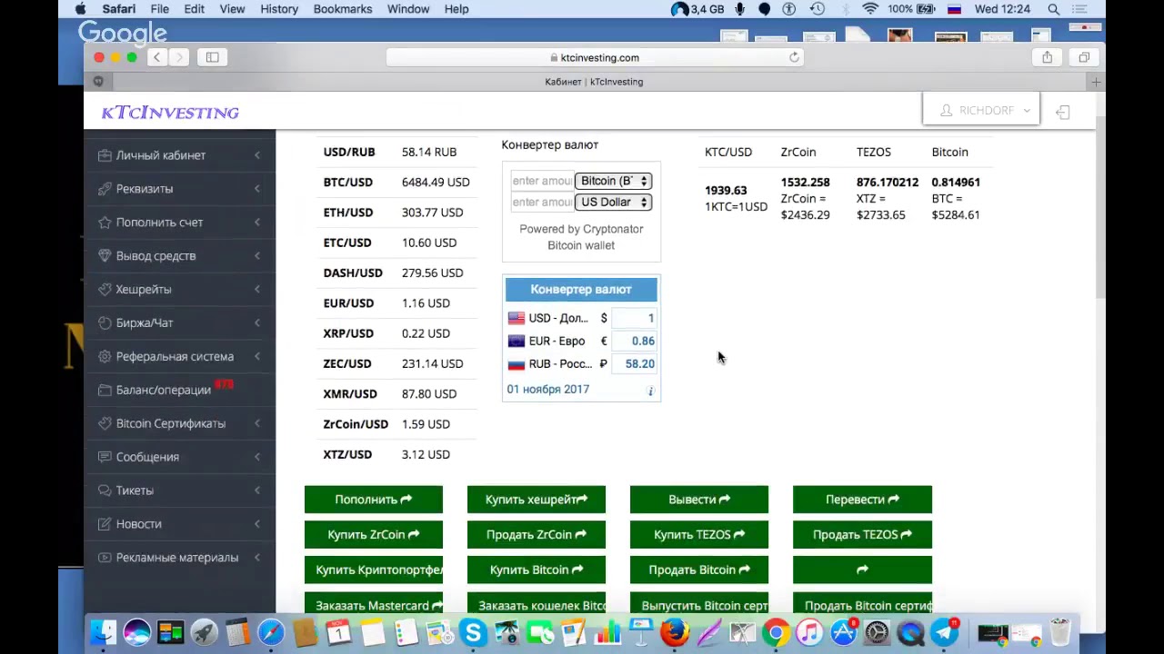Screen dimensions: 1164x654
Task: Click the icon beside Хешрейты
Action: pyautogui.click(x=105, y=290)
